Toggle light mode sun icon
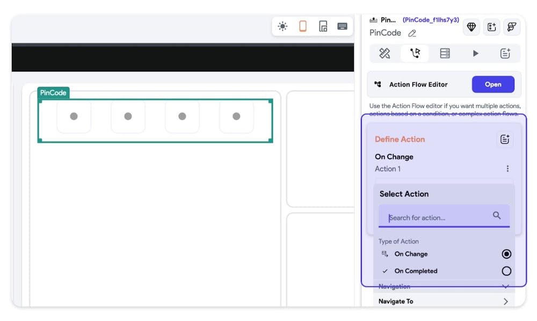This screenshot has height=321, width=537. click(x=282, y=26)
